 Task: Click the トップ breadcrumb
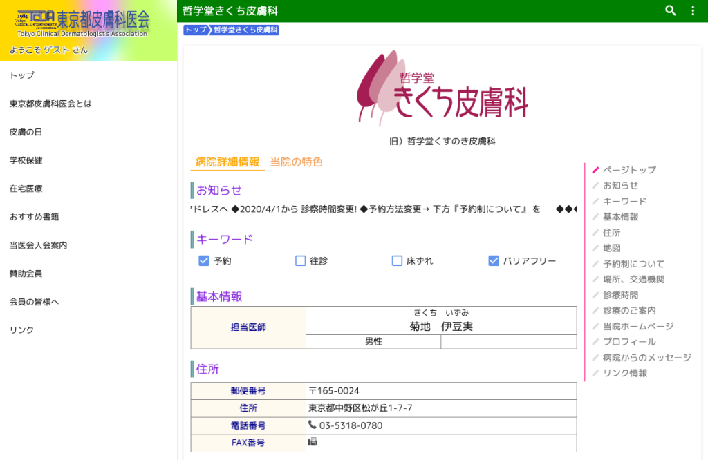pos(196,30)
